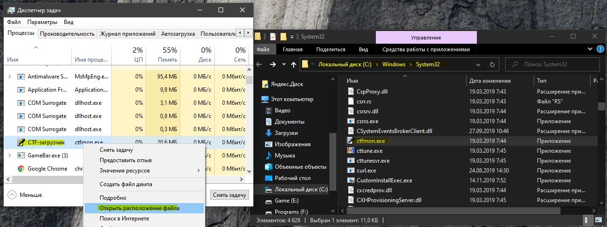Switch to the Журнал приложений tab
Image resolution: width=607 pixels, height=227 pixels.
(128, 34)
